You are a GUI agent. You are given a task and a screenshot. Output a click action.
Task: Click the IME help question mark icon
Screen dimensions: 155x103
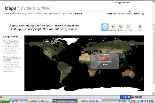tap(127, 101)
